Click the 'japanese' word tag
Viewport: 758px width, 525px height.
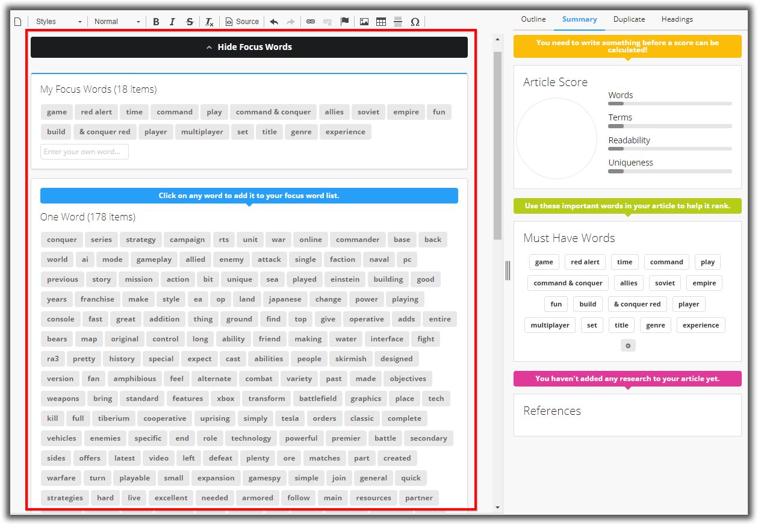point(285,299)
